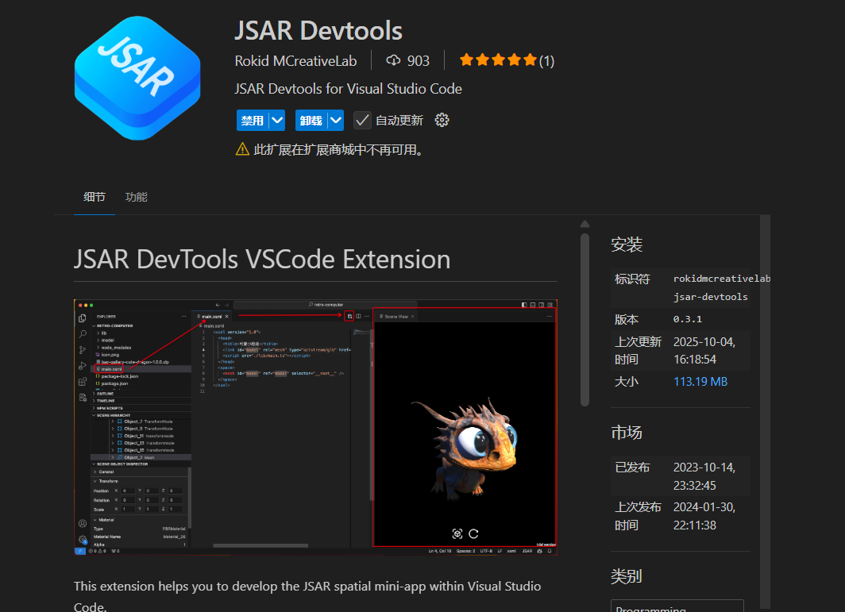Image resolution: width=845 pixels, height=612 pixels.
Task: Open the 卸载 dropdown arrow
Action: pyautogui.click(x=336, y=120)
